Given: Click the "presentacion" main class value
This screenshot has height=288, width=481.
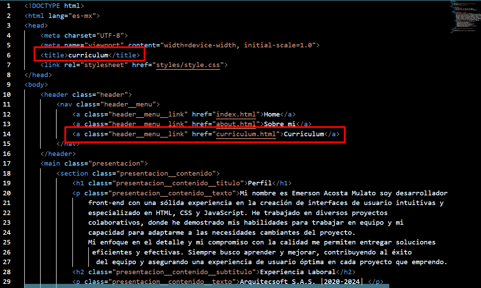Looking at the screenshot, I should pyautogui.click(x=116, y=163).
